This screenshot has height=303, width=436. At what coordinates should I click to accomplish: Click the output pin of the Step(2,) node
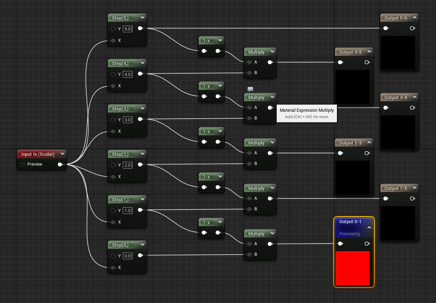coord(140,165)
